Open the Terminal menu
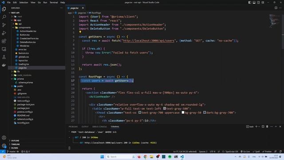Viewport: 284px width, 160px height. point(54,2)
